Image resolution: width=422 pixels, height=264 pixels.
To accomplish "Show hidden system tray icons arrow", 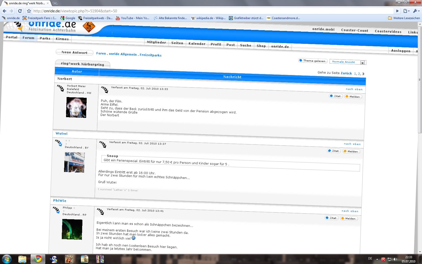I will (377, 259).
